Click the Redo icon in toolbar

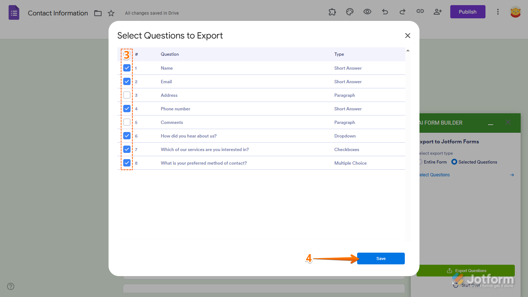pyautogui.click(x=402, y=11)
